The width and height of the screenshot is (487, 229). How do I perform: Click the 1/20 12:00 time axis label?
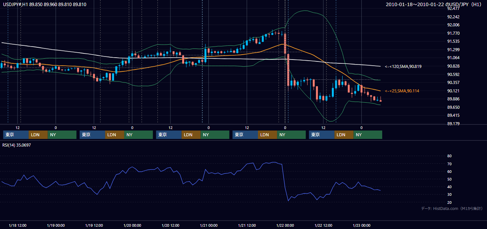click(x=170, y=226)
